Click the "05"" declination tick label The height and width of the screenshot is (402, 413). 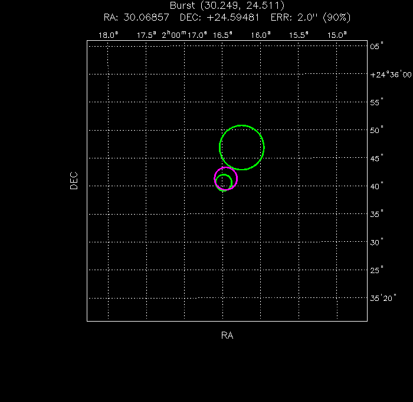[x=376, y=46]
